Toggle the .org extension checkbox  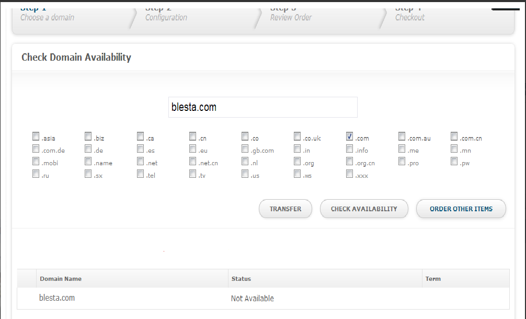tap(298, 162)
